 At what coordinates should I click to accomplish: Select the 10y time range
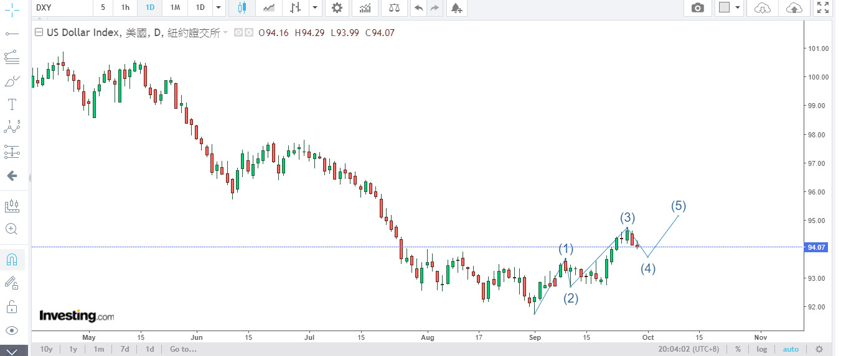point(46,349)
